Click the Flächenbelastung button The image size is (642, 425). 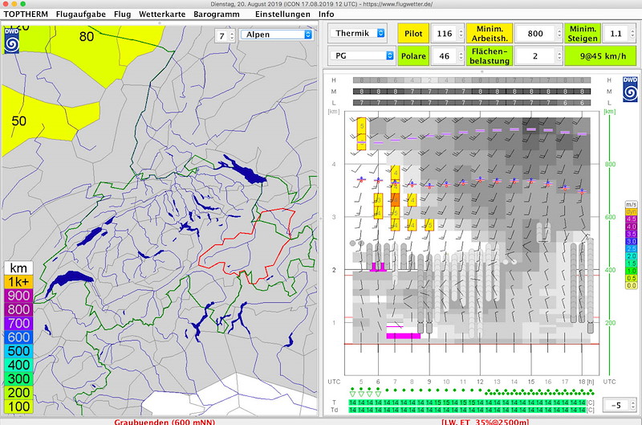(x=490, y=55)
